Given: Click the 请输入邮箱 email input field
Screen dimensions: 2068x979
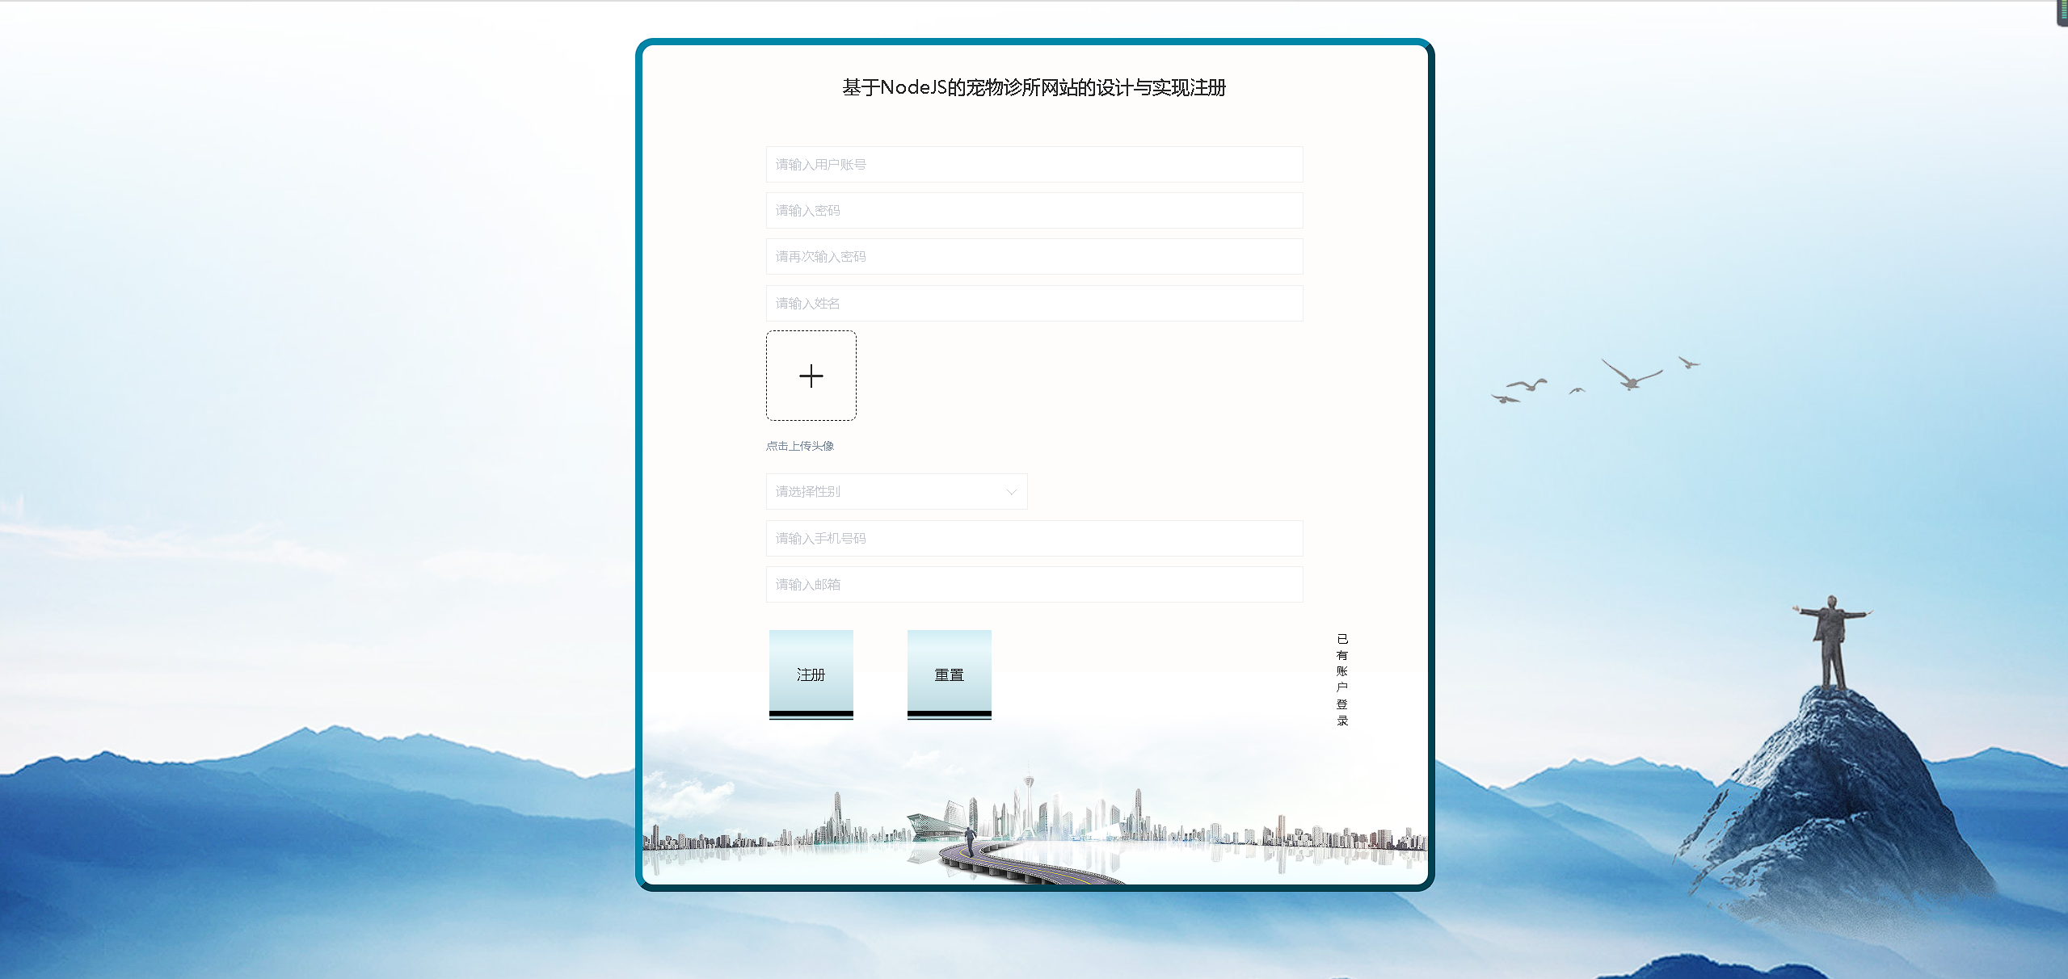Looking at the screenshot, I should click(1034, 585).
